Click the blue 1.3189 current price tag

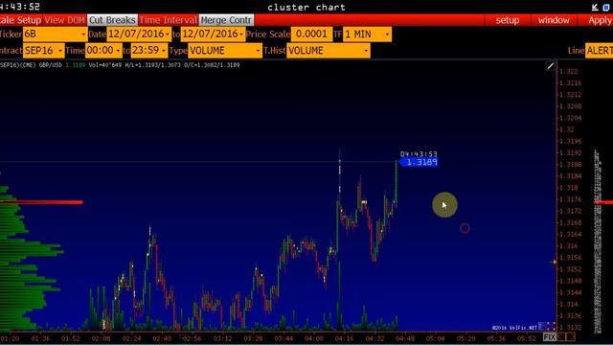coord(419,162)
